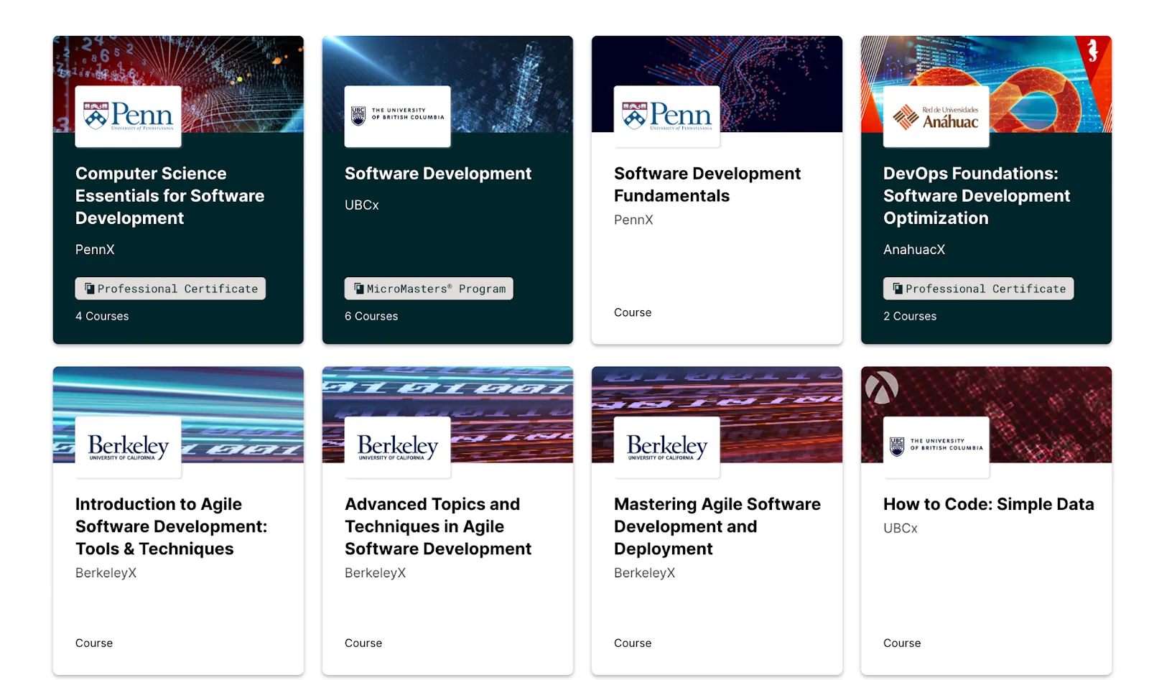The height and width of the screenshot is (680, 1149).
Task: Click Course label on Software Development Fundamentals card
Action: [x=633, y=313]
